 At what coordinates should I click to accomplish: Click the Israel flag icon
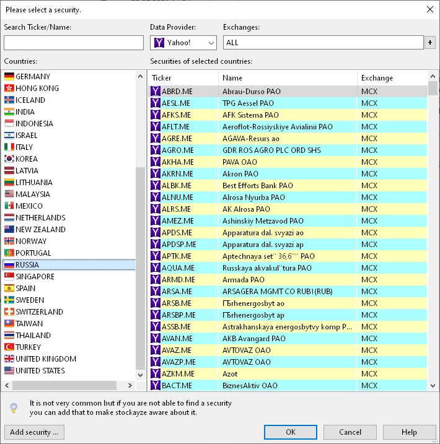(9, 136)
